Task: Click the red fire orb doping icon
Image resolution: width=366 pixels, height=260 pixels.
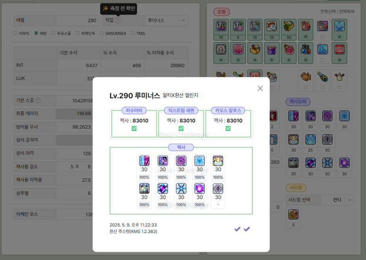Action: 306,26
